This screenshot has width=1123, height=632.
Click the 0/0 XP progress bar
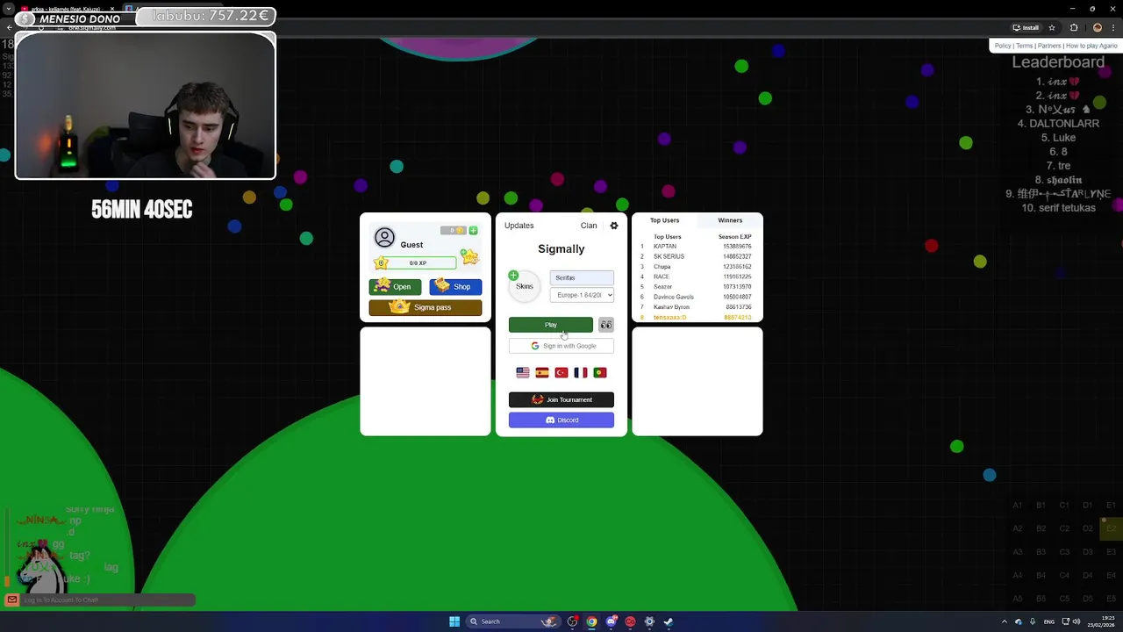[418, 262]
